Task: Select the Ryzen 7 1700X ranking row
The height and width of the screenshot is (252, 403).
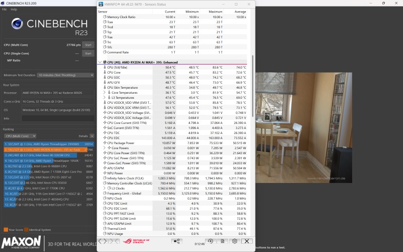Action: (49, 171)
